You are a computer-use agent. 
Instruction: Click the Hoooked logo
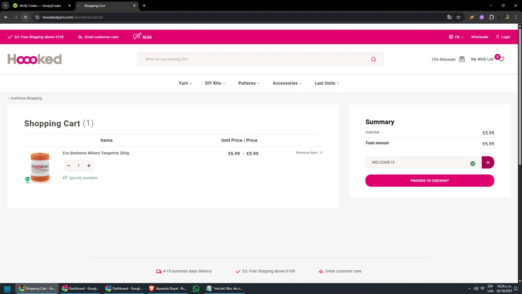click(34, 59)
